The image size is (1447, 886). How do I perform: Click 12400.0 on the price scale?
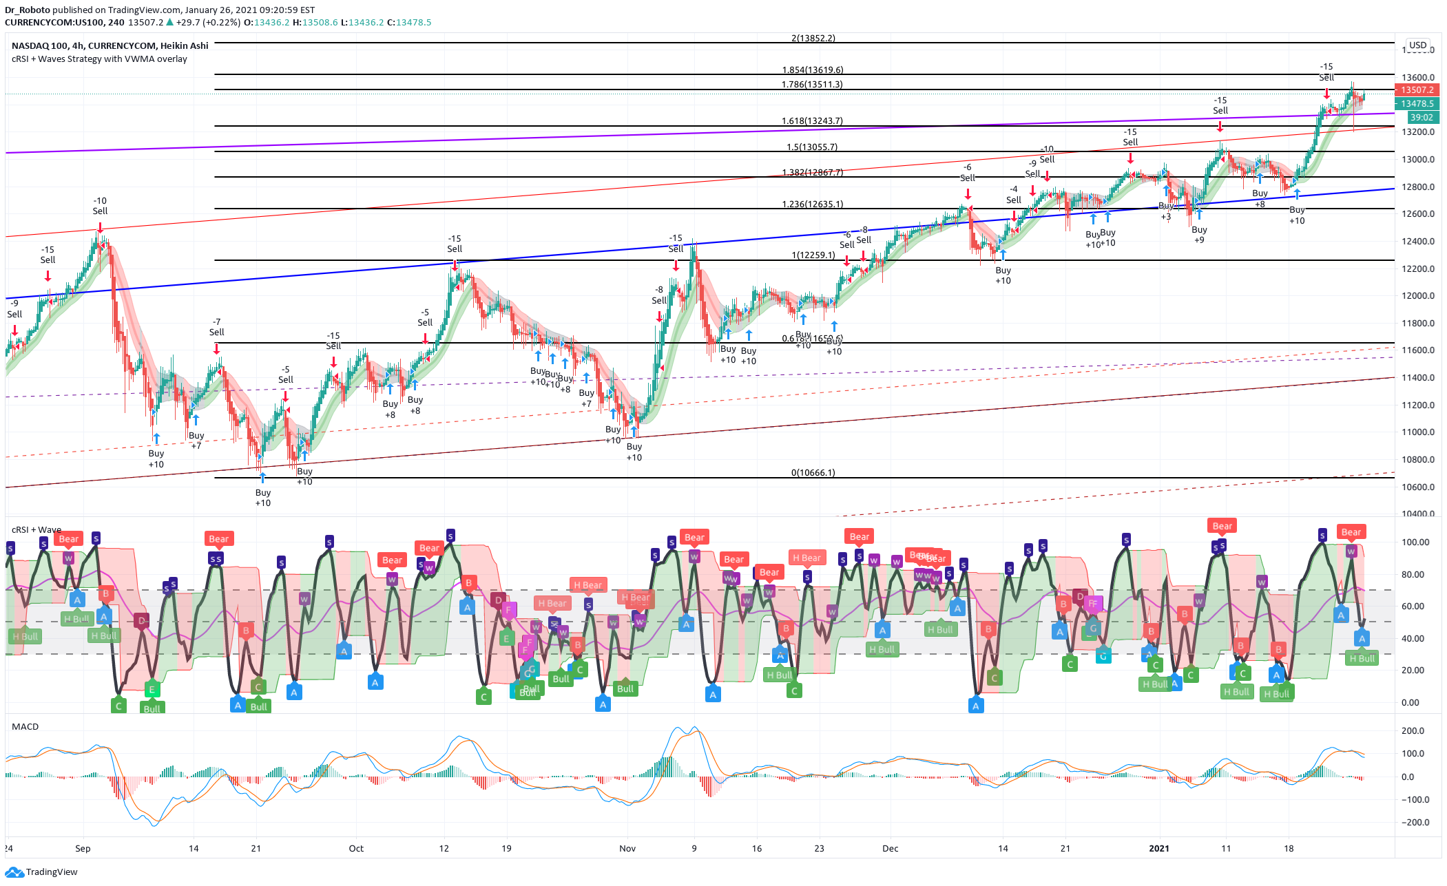coord(1419,241)
